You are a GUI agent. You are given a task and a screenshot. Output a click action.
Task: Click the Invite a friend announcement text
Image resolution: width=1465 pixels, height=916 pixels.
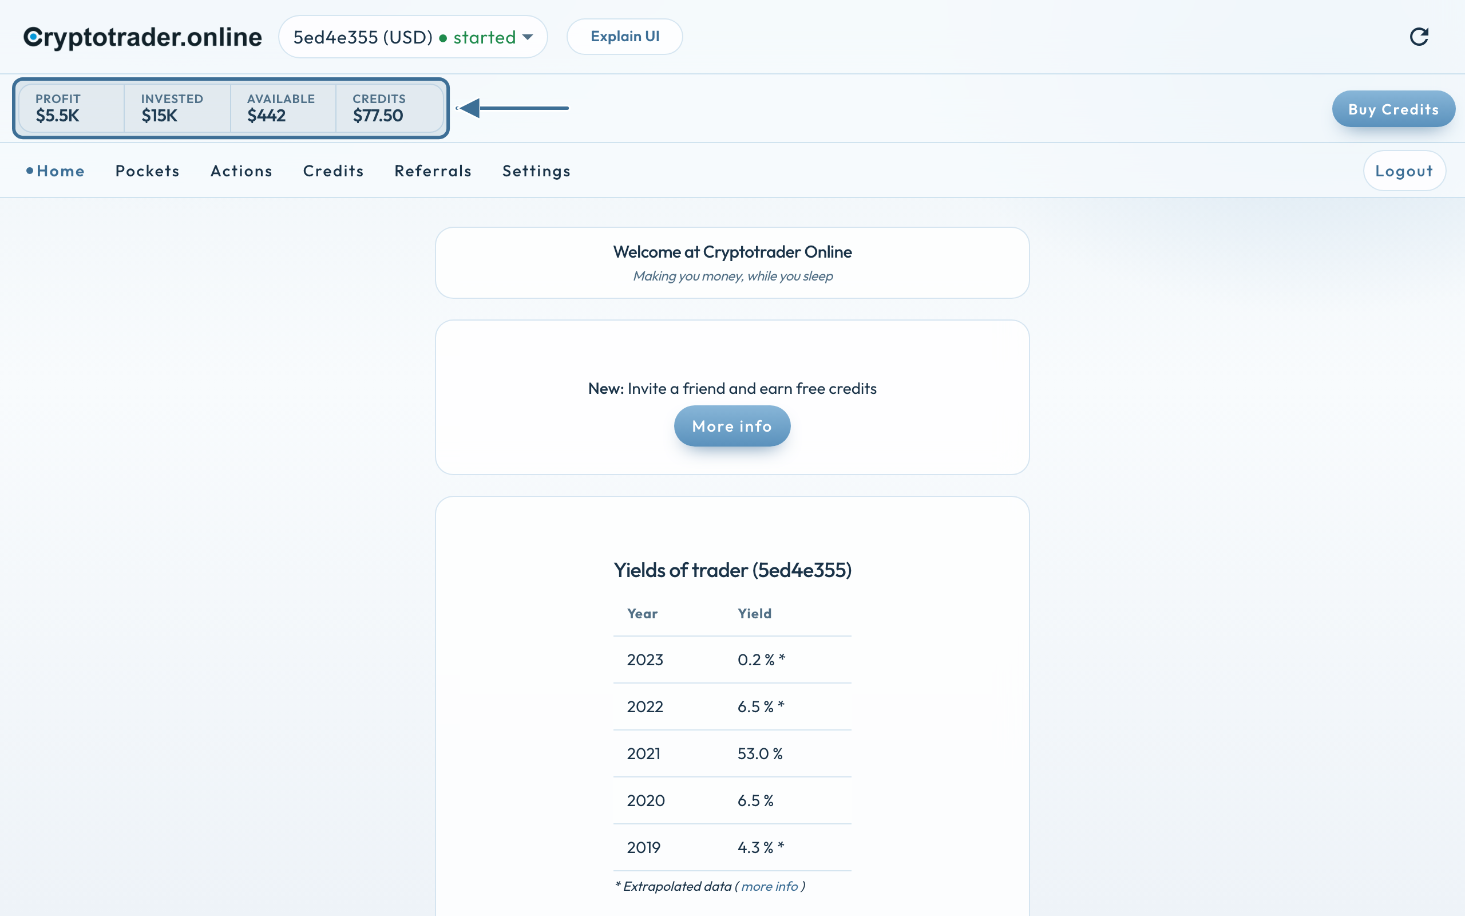pos(732,388)
